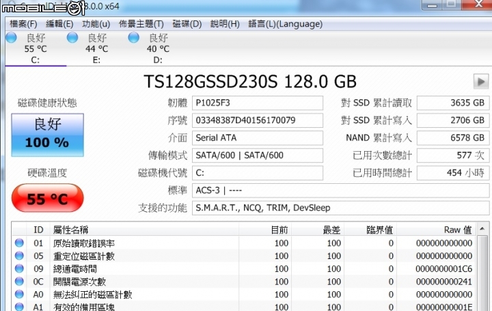Select the 無法糾正的磁區計數 attribute row
The height and width of the screenshot is (311, 492).
[244, 295]
